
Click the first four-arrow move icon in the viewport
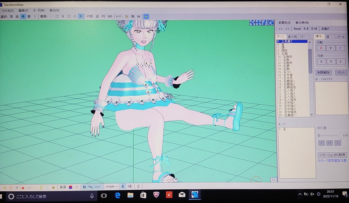(252, 22)
